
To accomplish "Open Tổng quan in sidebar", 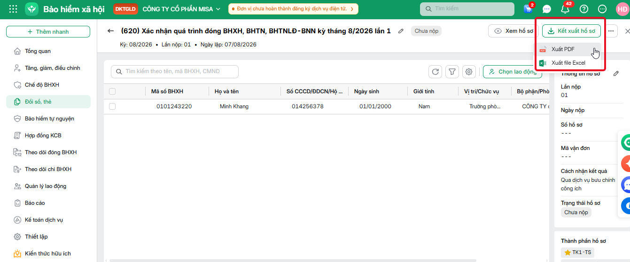I will tap(48, 51).
